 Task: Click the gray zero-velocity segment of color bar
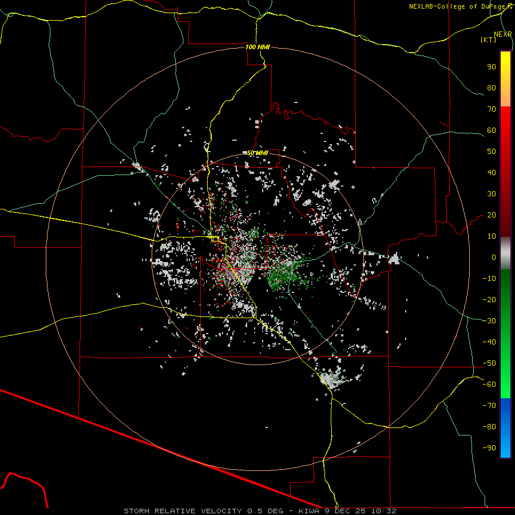pos(505,253)
